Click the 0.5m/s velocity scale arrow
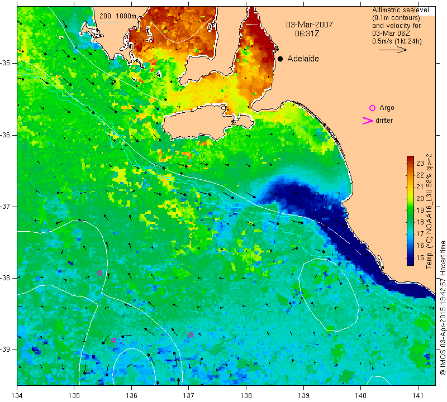 tap(393, 50)
